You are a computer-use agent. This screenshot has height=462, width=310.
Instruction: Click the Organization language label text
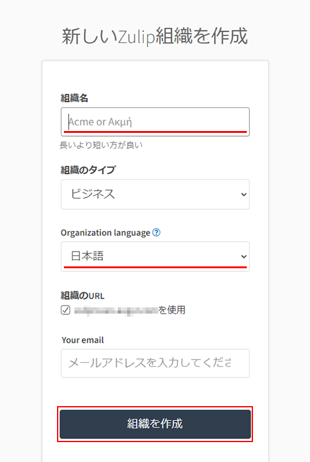coord(105,233)
